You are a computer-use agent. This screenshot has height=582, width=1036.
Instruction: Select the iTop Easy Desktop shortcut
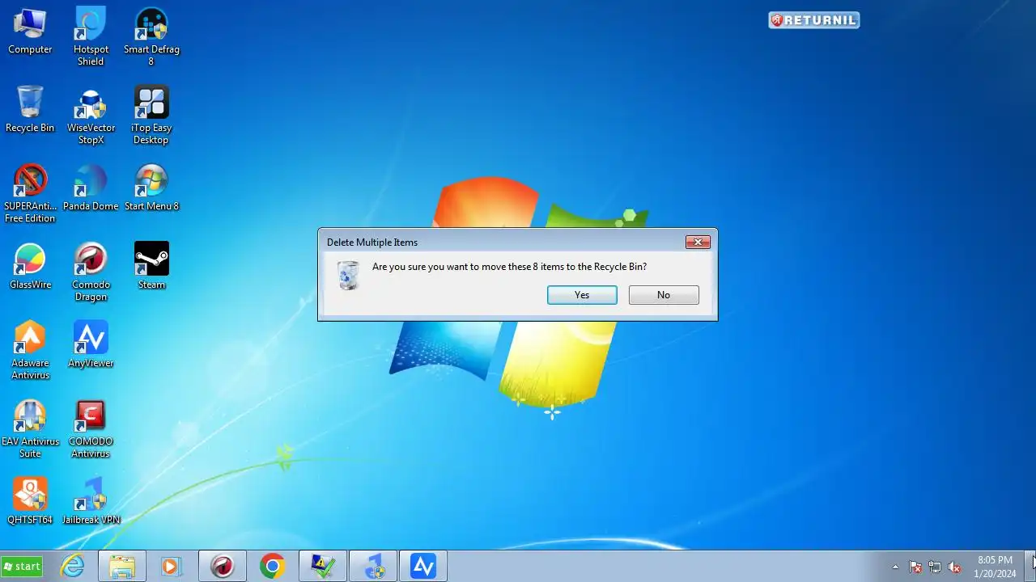click(151, 116)
